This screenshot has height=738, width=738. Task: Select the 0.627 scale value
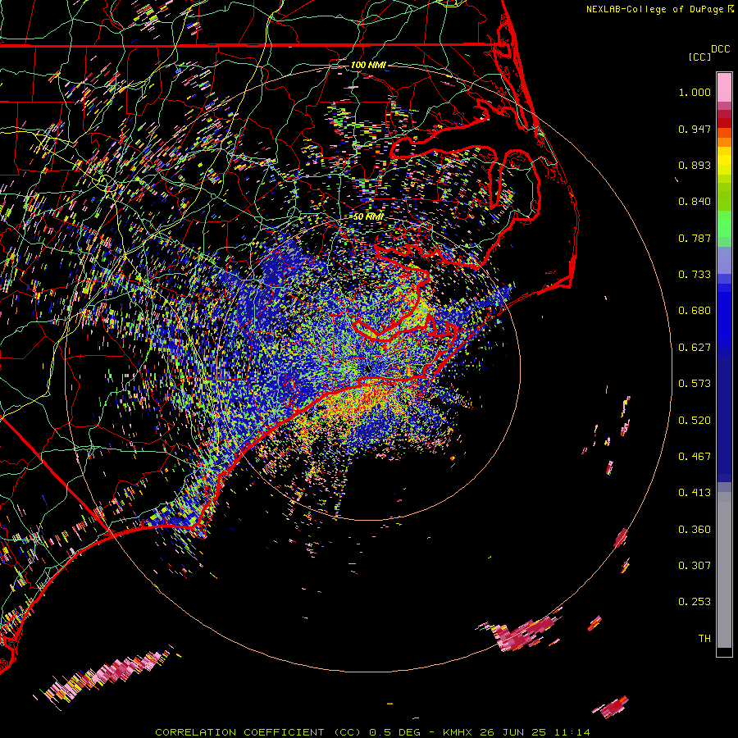(x=695, y=348)
